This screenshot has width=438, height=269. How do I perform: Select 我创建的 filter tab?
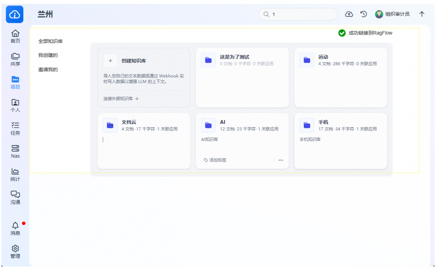click(x=48, y=56)
